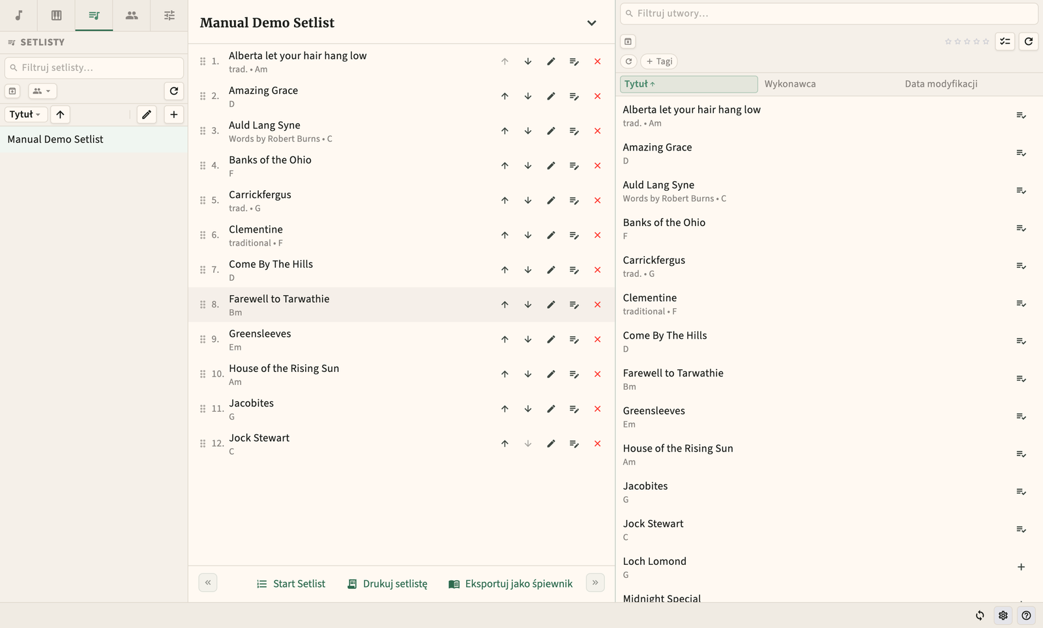Move Jacobites down in setlist

[x=528, y=409]
